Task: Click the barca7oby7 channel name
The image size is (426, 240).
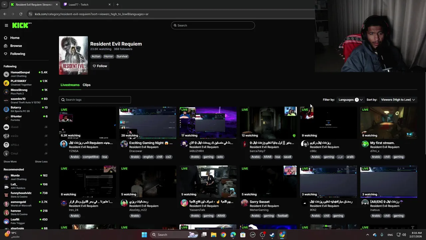Action: pyautogui.click(x=258, y=151)
